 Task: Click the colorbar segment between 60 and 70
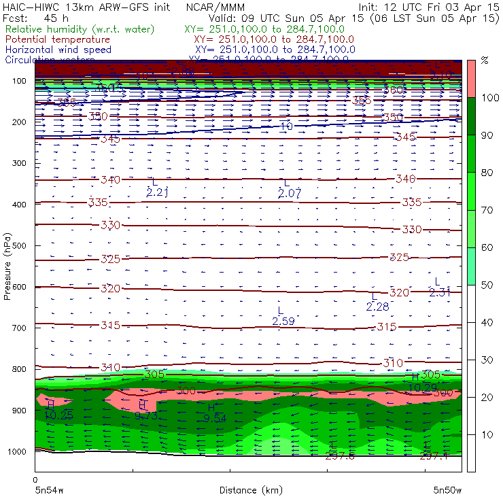pyautogui.click(x=471, y=228)
